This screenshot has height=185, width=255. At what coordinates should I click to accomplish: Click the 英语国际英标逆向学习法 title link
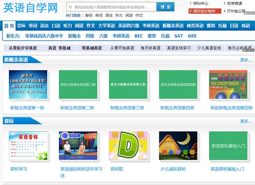[81, 172]
